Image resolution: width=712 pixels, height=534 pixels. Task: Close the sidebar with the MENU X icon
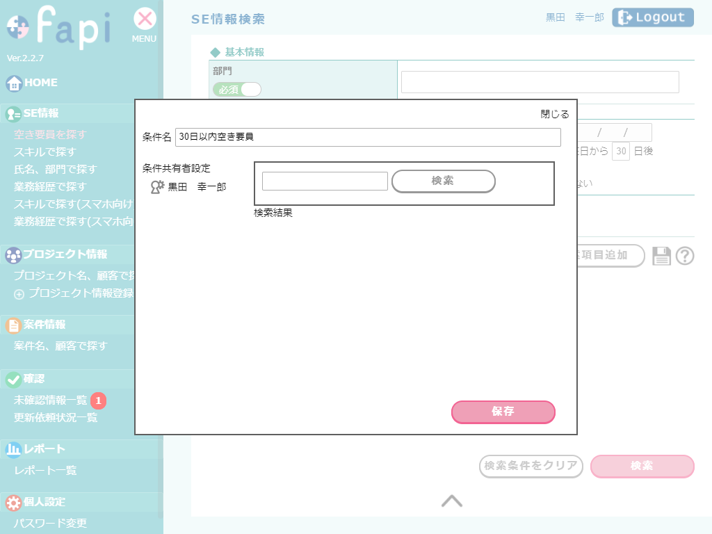145,19
